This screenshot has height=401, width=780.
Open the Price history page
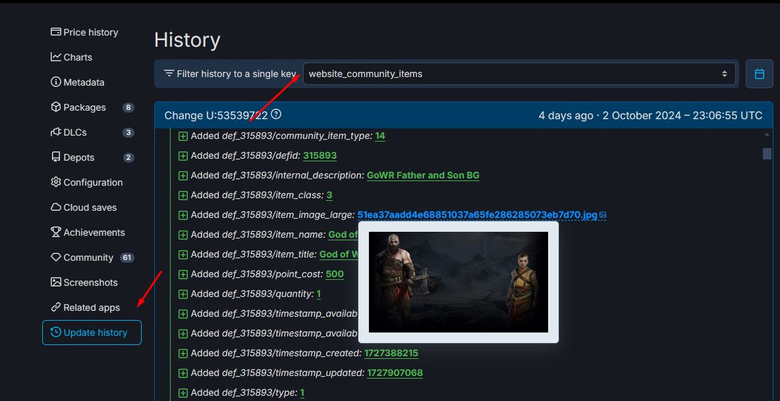point(84,32)
